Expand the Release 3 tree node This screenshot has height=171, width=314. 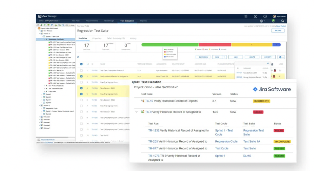coord(40,117)
